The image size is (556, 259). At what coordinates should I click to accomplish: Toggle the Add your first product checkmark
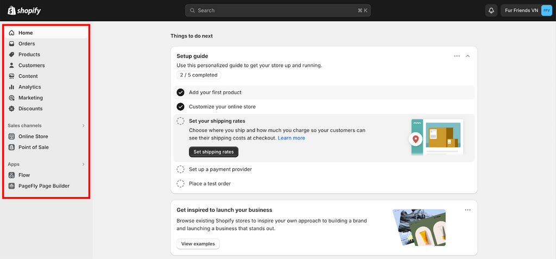coord(180,92)
